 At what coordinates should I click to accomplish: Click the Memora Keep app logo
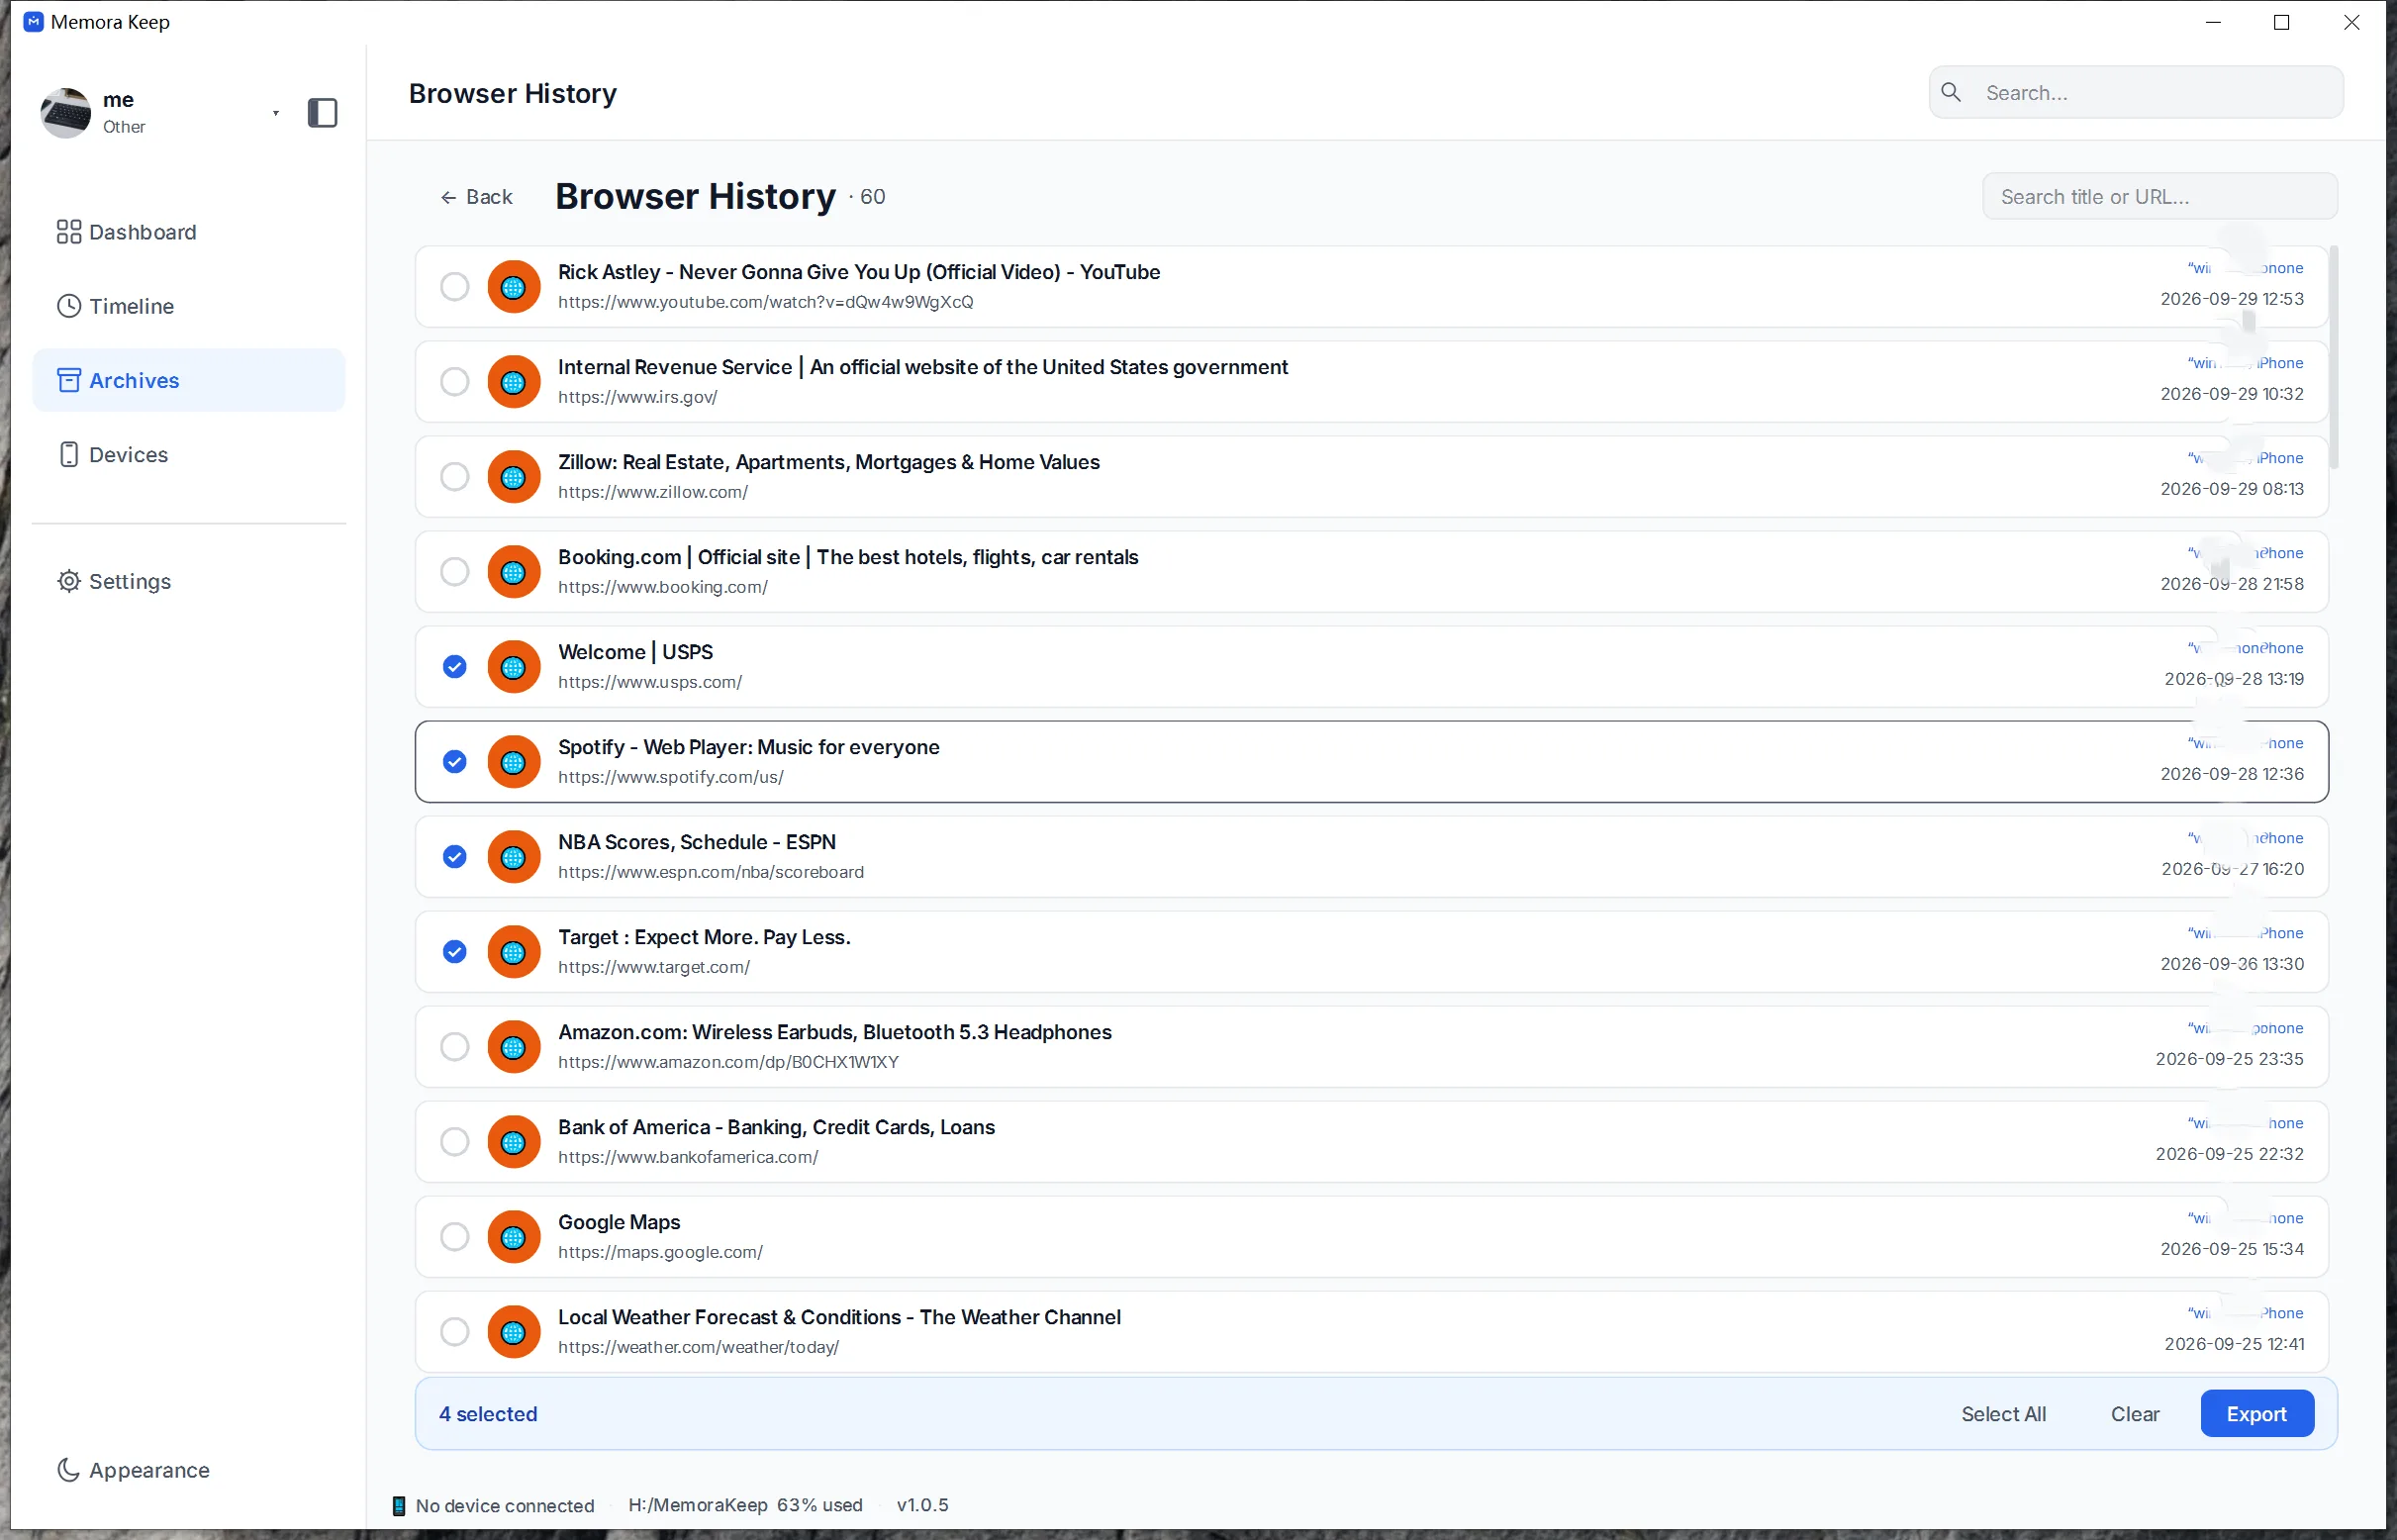click(33, 22)
